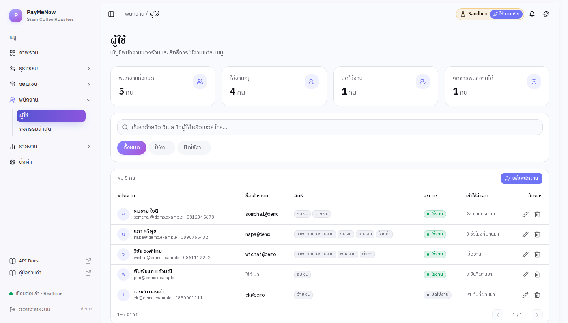Toggle the sidebar panel icon
This screenshot has width=568, height=323.
coord(111,14)
